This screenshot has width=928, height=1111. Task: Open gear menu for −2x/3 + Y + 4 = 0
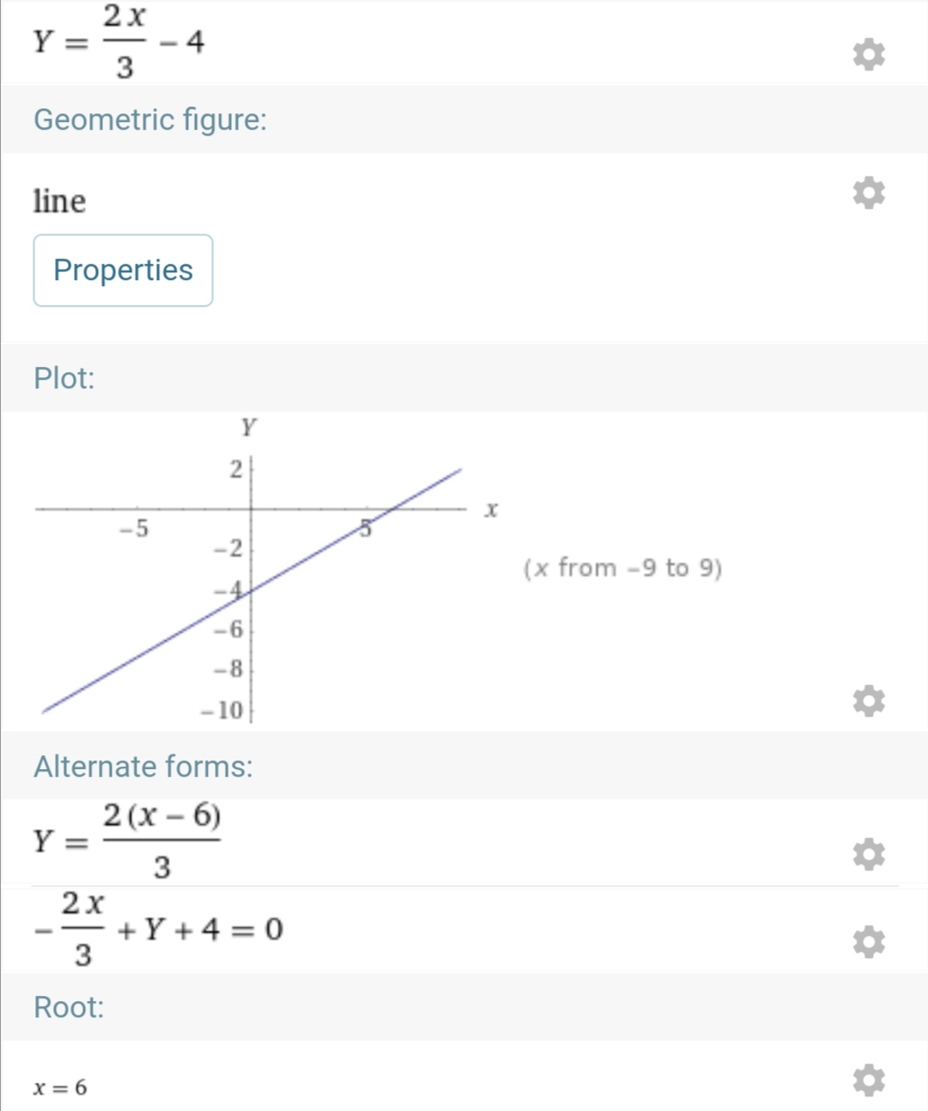tap(868, 942)
